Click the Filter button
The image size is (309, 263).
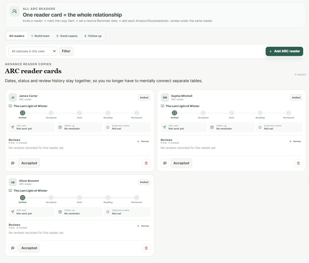tap(66, 51)
